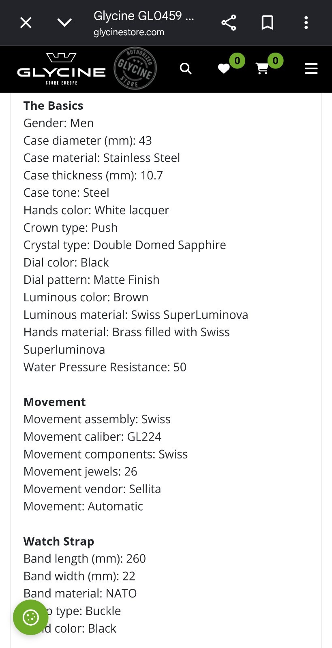Tap the page title Glycine GL0459
This screenshot has height=648, width=332.
pos(144,16)
